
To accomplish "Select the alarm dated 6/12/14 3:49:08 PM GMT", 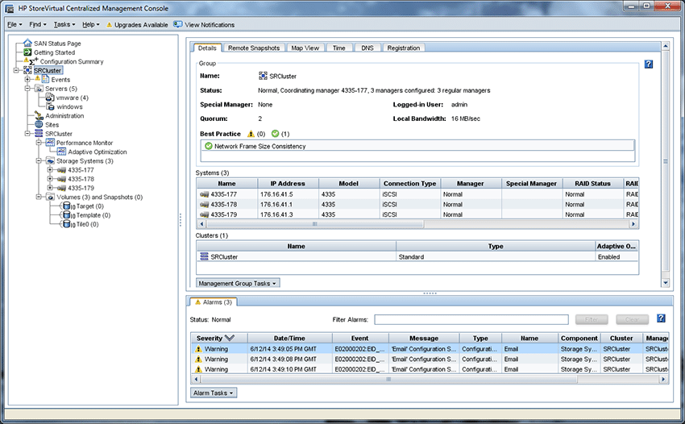I will pyautogui.click(x=430, y=359).
